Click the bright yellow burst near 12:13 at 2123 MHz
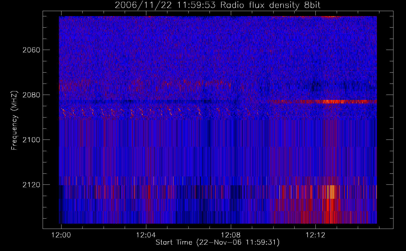The width and height of the screenshot is (406, 251). coord(331,192)
